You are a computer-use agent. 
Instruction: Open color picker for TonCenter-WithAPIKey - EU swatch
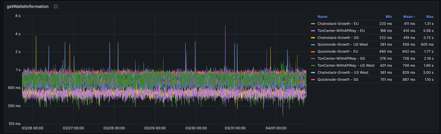tap(313, 31)
